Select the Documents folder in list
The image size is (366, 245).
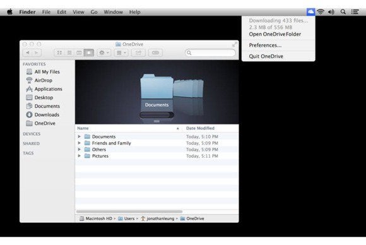coord(103,136)
